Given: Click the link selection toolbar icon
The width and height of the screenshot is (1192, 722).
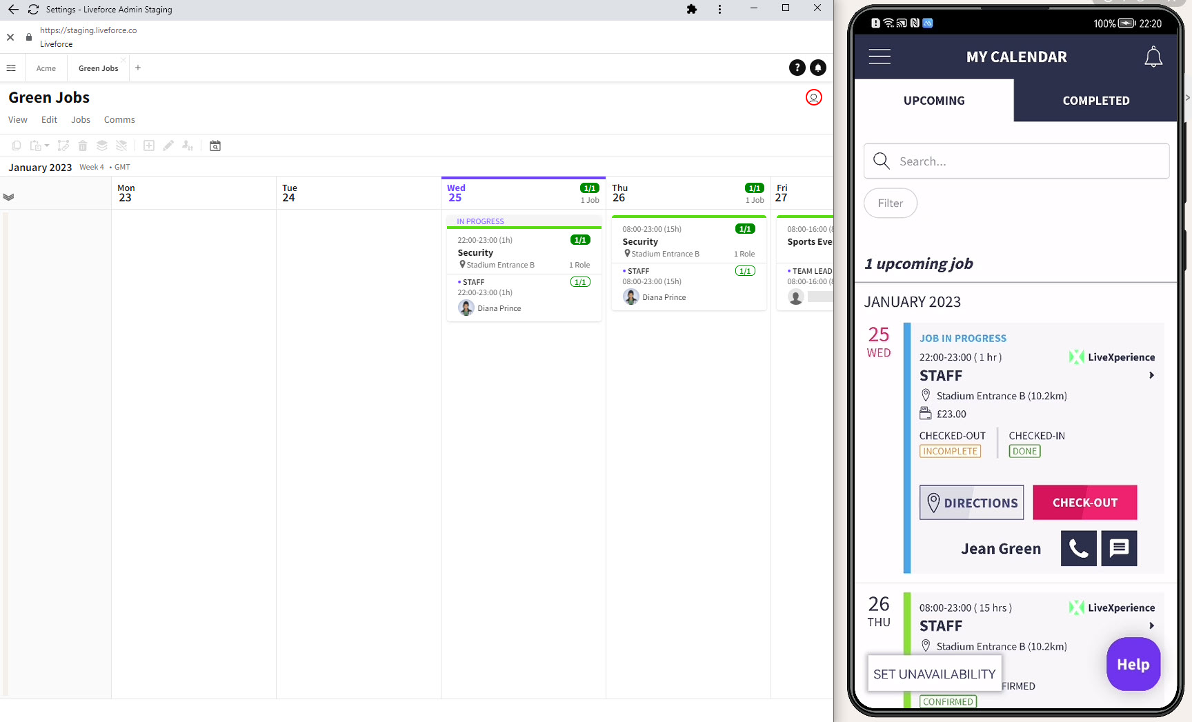Looking at the screenshot, I should tap(63, 146).
